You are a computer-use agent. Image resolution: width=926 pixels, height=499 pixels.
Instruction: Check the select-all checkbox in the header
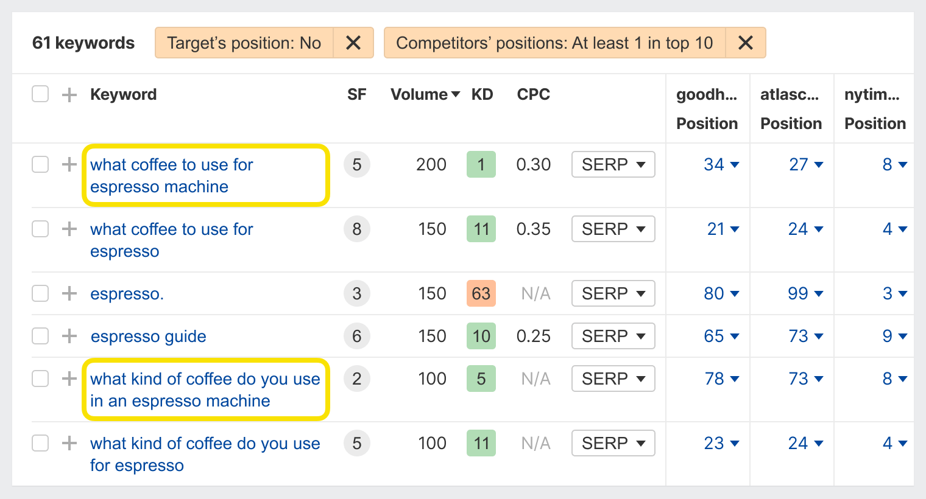40,94
